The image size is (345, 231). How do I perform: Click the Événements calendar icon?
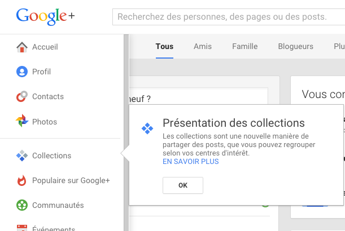pyautogui.click(x=22, y=228)
